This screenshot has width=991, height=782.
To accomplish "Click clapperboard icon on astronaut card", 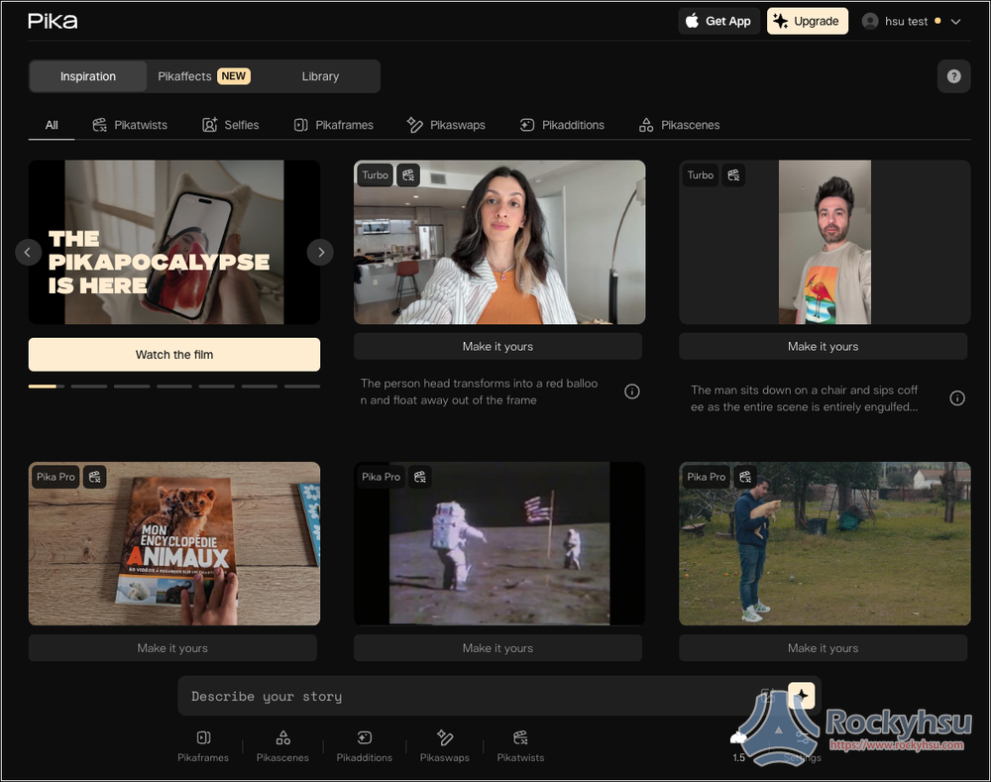I will coord(420,477).
